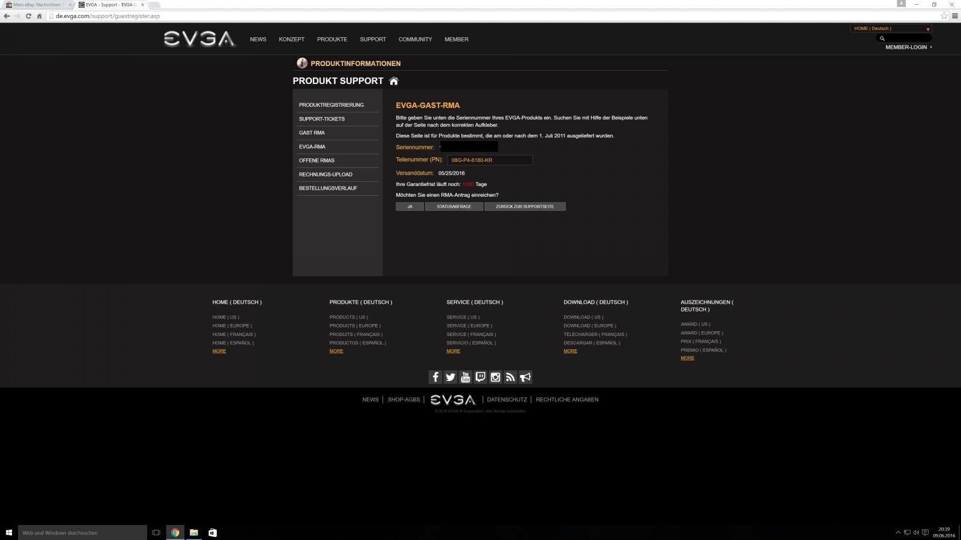Click the JA button
Viewport: 961px width, 540px height.
click(410, 206)
